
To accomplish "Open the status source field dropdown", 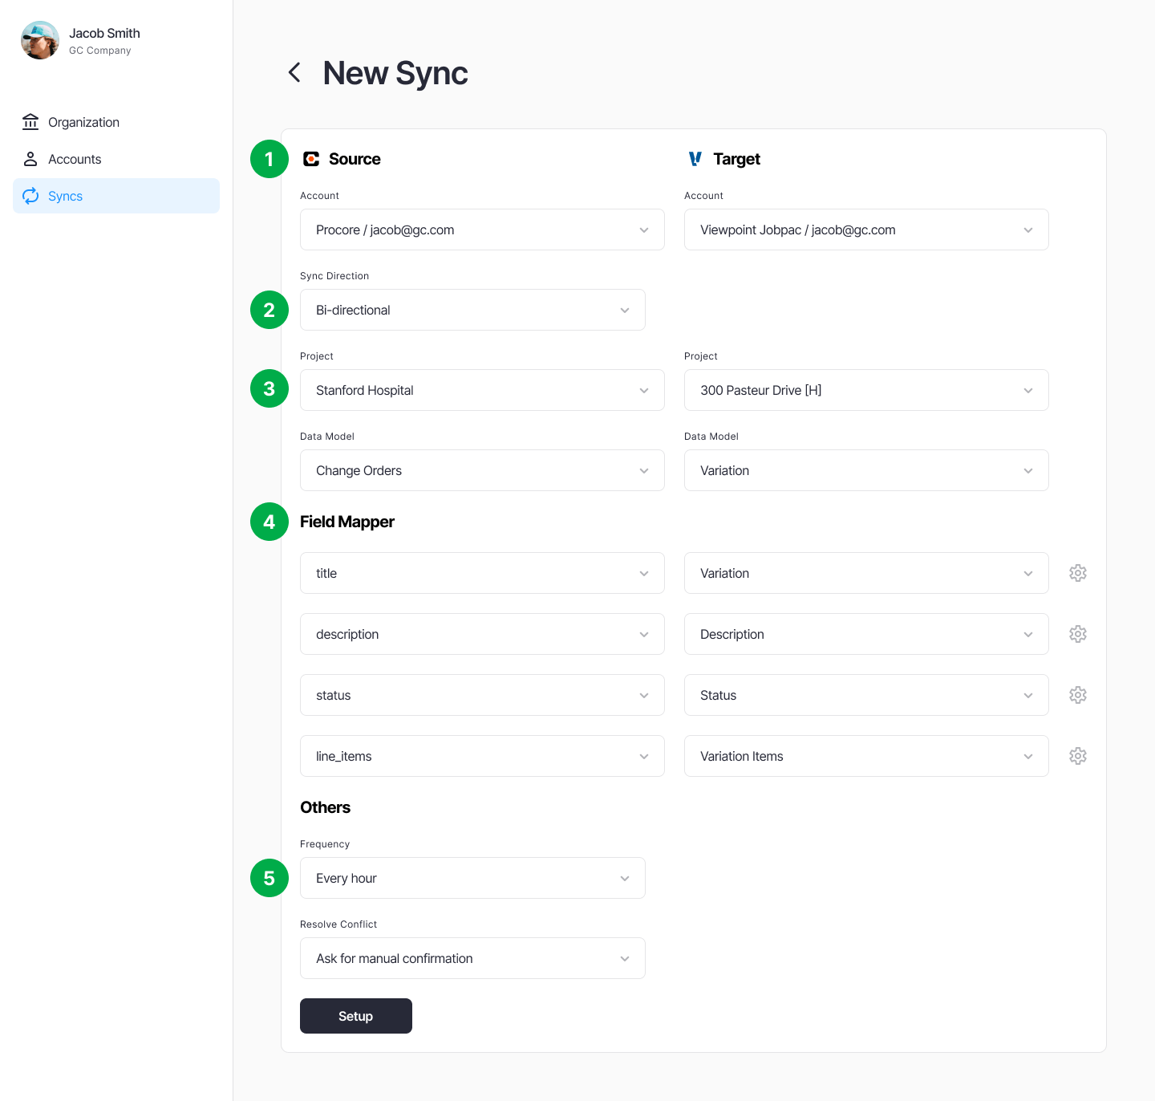I will pos(482,695).
